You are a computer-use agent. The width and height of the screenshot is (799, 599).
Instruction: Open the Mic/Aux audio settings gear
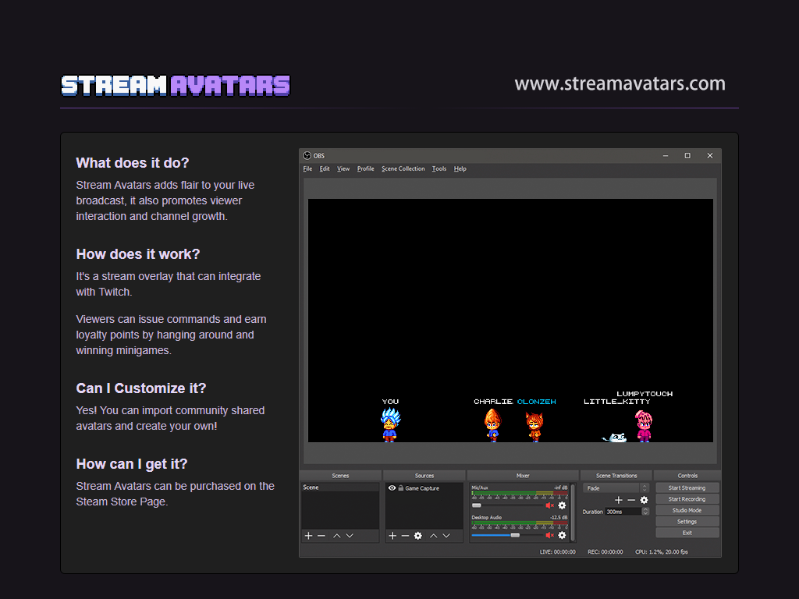click(x=562, y=505)
